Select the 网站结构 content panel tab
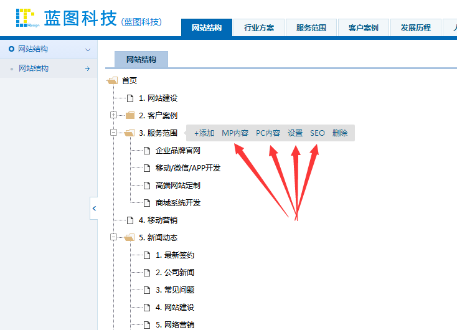This screenshot has height=330, width=457. click(141, 60)
